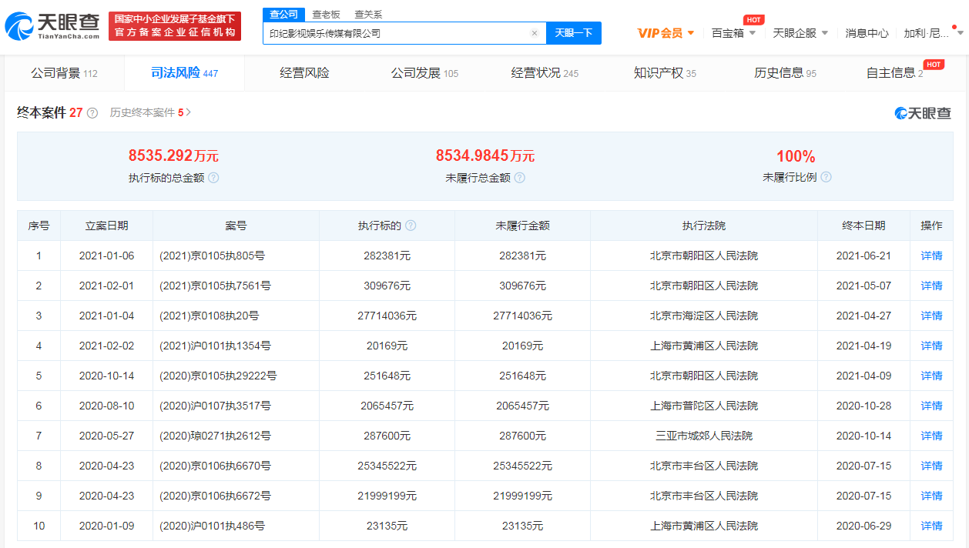Screen dimensions: 969x548
Task: Open the tooltip icon under 未履行比例
Action: [x=826, y=177]
